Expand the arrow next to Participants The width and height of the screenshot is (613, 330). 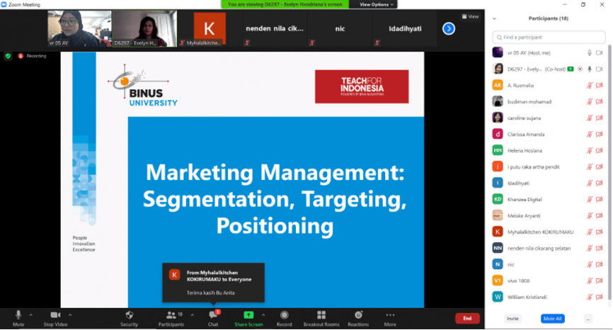click(x=193, y=314)
